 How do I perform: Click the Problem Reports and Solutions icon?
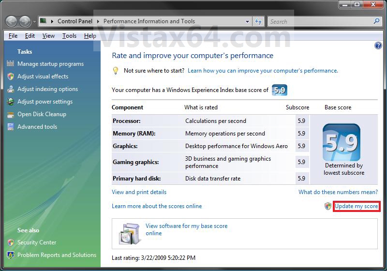11,255
